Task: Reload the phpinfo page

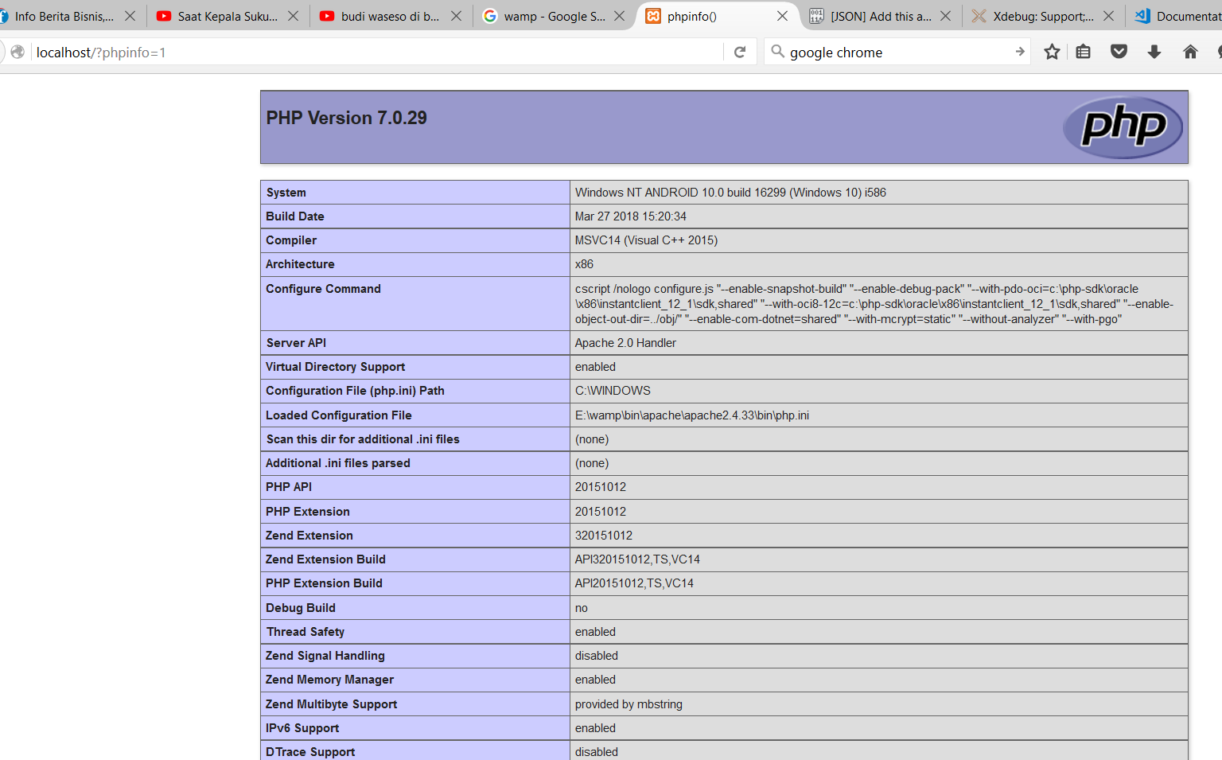Action: point(740,52)
